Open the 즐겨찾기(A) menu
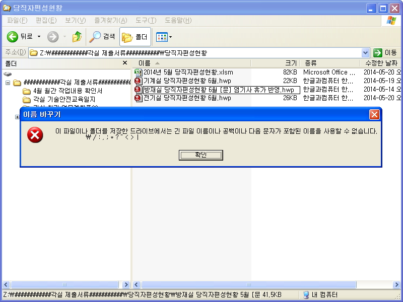This screenshot has width=403, height=302. (111, 21)
